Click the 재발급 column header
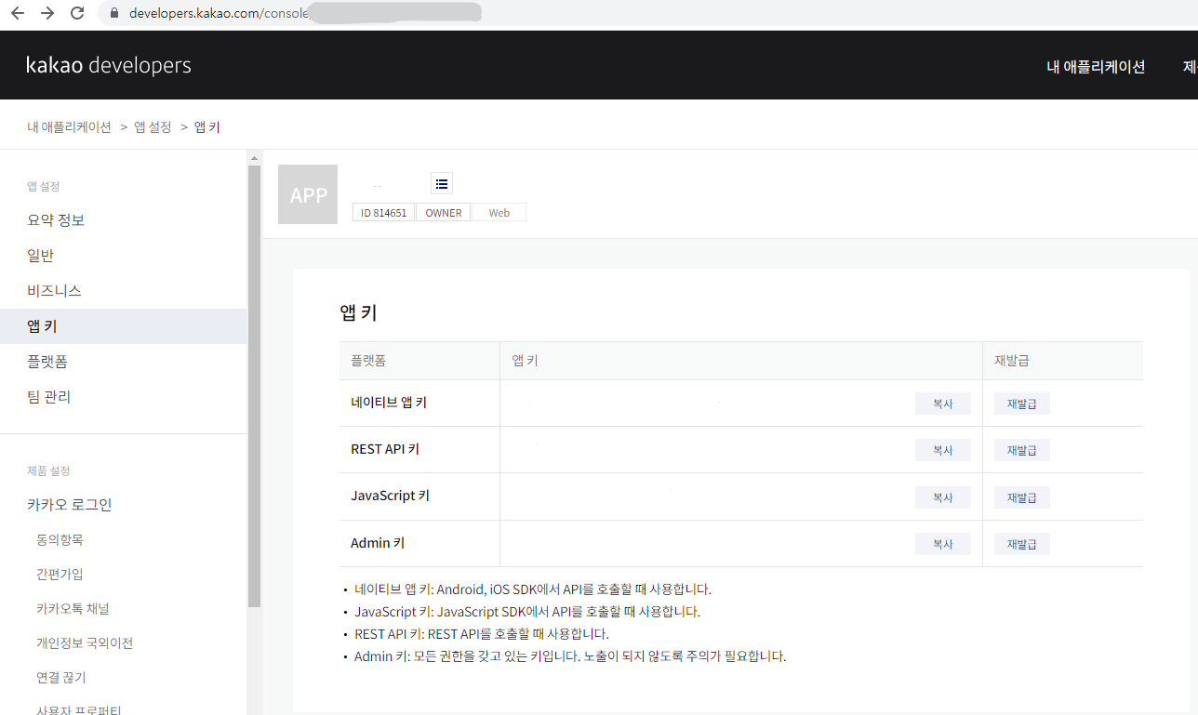The width and height of the screenshot is (1198, 715). [x=1012, y=361]
